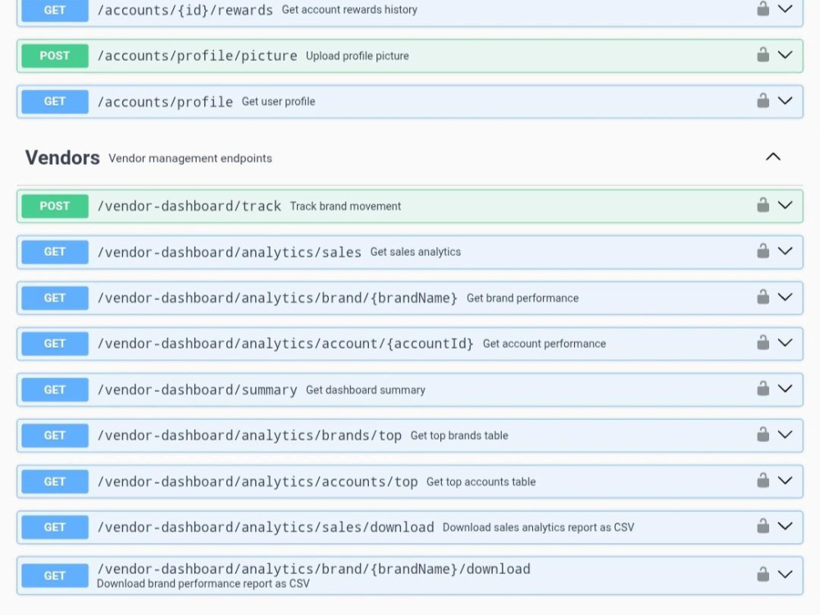Open /vendor-dashboard/analytics/account/{accountId} path link
This screenshot has height=615, width=820.
tap(285, 344)
